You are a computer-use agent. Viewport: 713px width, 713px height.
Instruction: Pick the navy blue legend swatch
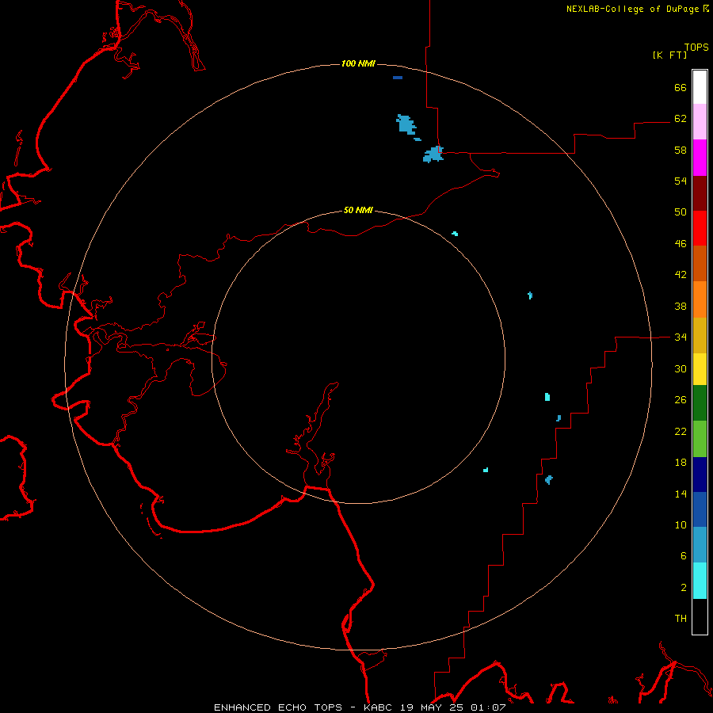[x=700, y=475]
